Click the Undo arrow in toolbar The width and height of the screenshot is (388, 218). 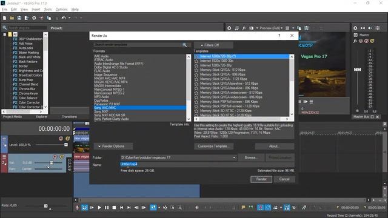[x=64, y=18]
